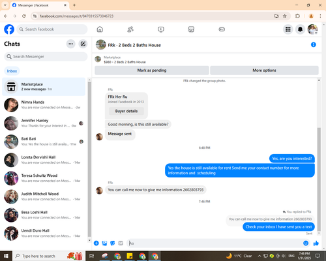Open the Jennifer Hanley conversation
Viewport: 326px width, 261px height.
tap(44, 123)
